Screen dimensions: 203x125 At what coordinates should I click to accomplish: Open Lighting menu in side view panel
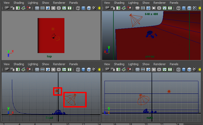click(133, 64)
